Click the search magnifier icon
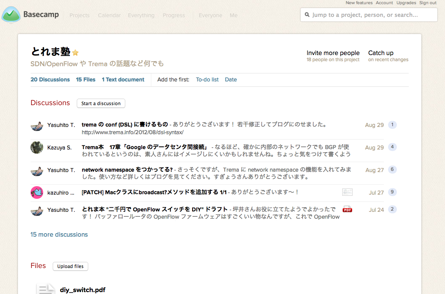This screenshot has width=445, height=294. click(x=307, y=15)
